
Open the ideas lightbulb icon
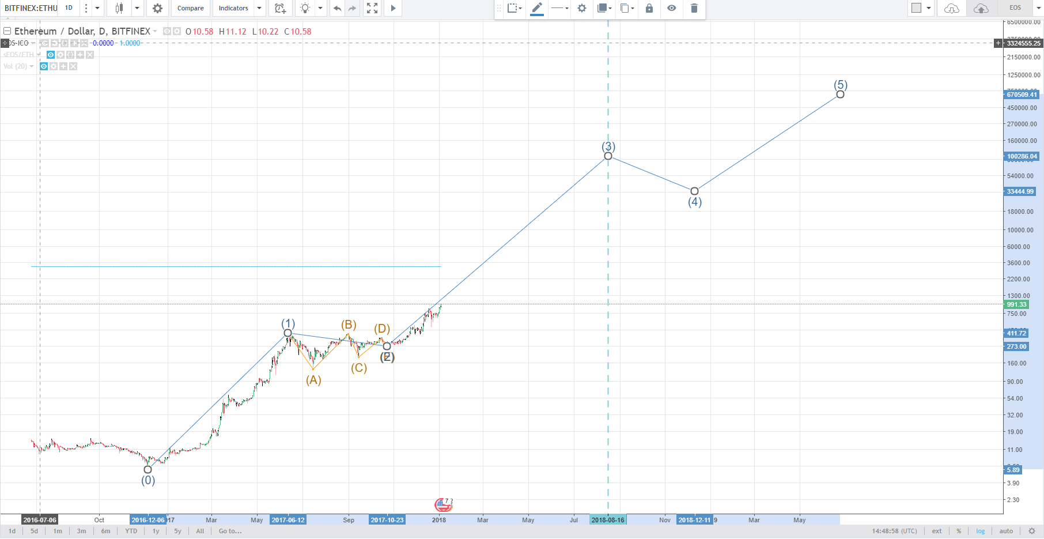pyautogui.click(x=305, y=8)
